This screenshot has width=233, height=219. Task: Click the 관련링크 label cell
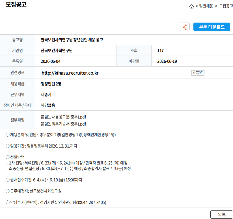coord(17,73)
